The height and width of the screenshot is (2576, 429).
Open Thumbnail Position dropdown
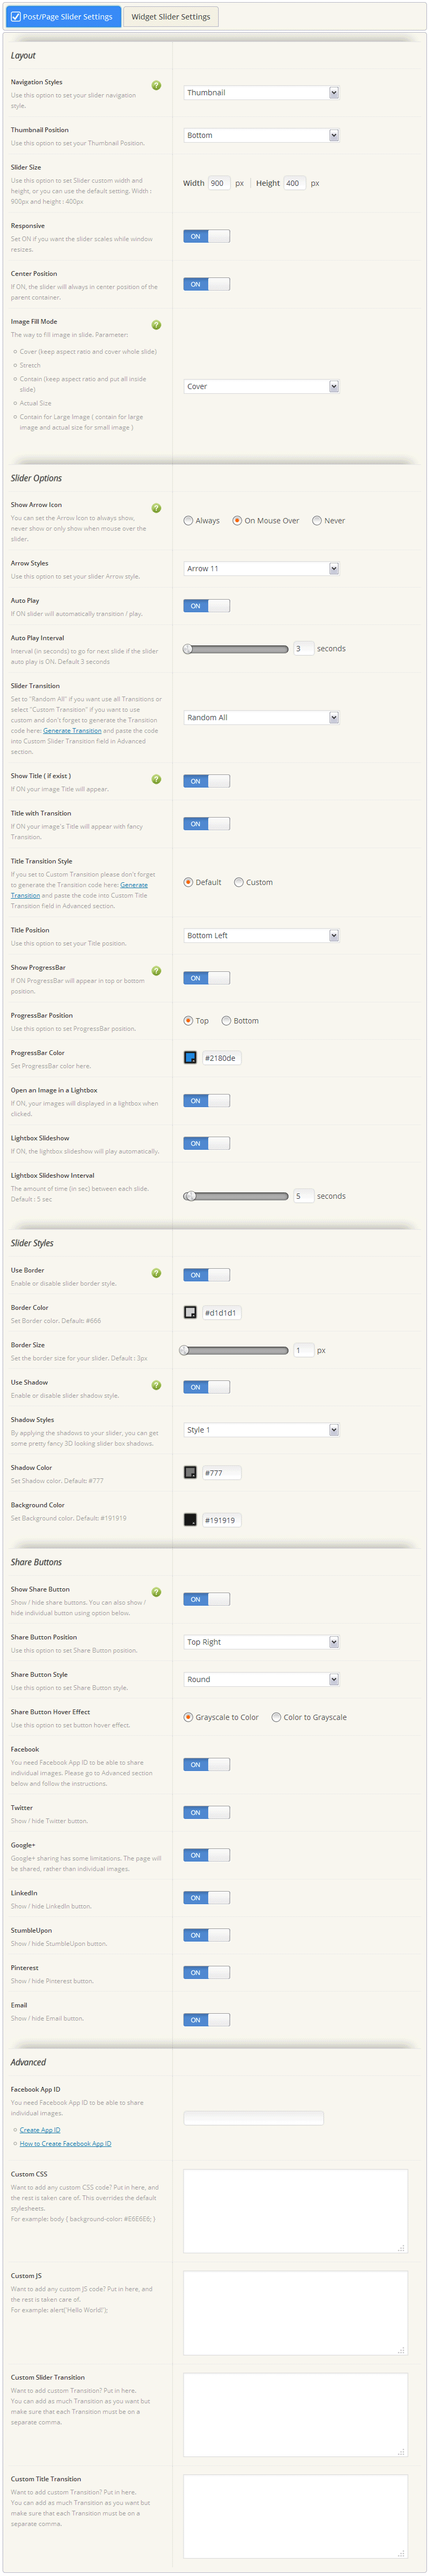click(261, 135)
